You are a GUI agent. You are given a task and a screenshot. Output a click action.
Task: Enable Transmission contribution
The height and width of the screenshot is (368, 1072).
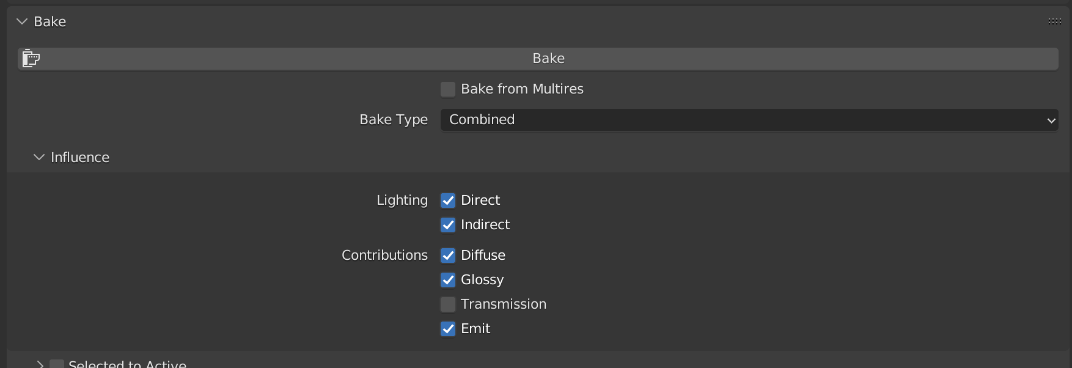(x=448, y=304)
